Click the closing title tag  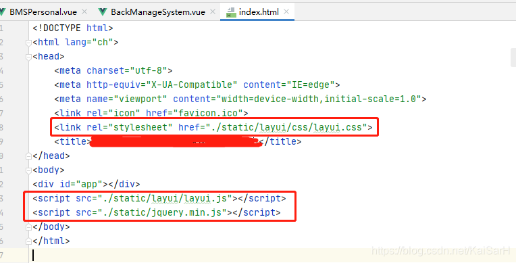click(x=280, y=142)
